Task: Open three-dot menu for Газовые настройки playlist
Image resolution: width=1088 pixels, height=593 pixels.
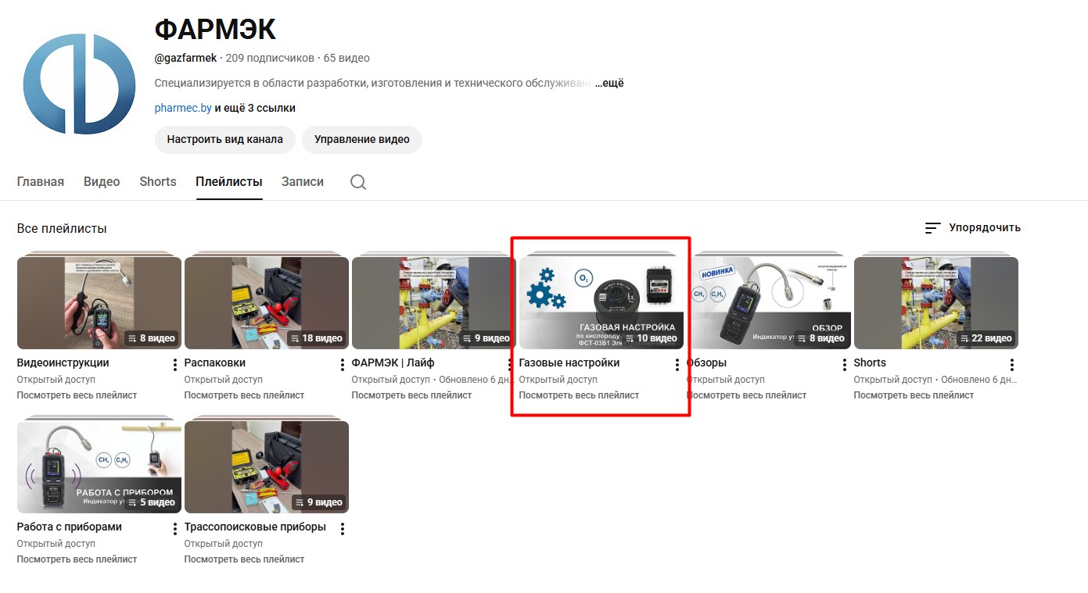Action: 677,365
